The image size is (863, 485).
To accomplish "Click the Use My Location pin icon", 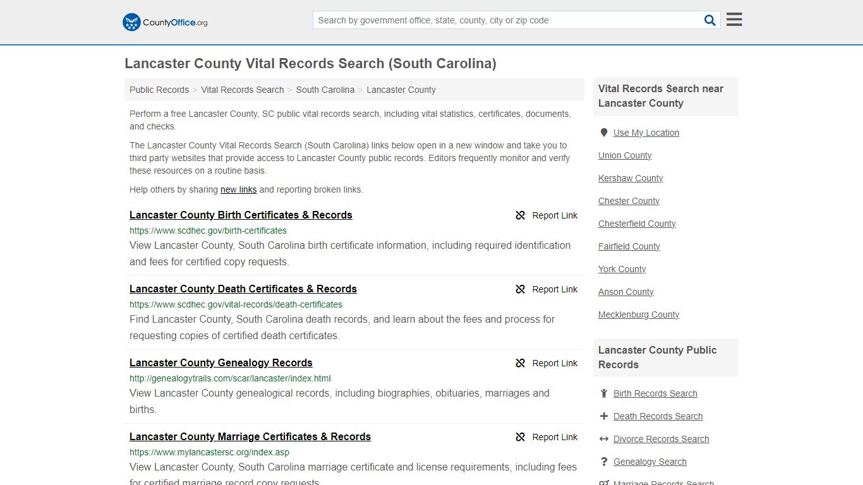I will pyautogui.click(x=604, y=133).
